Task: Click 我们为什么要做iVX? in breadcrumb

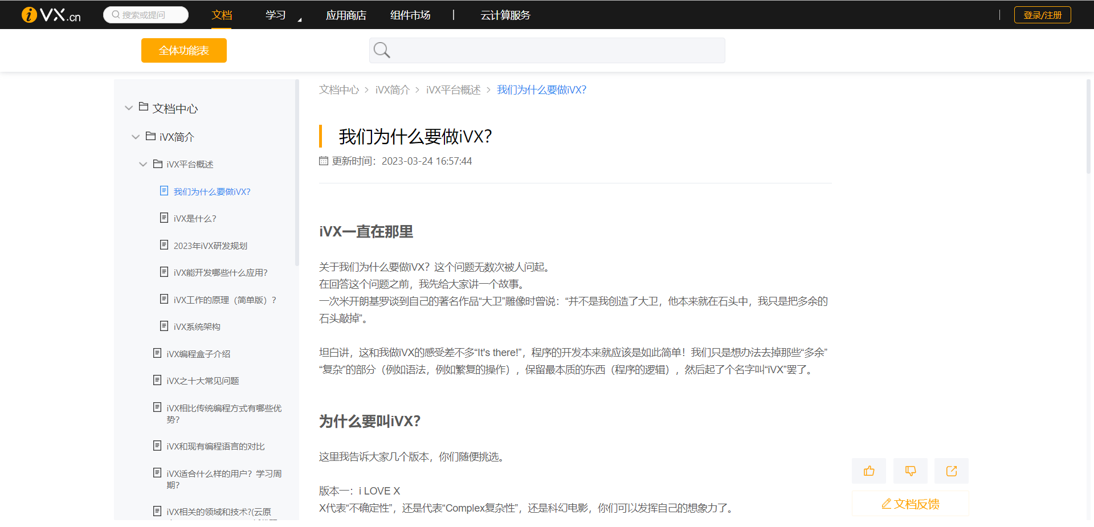Action: pyautogui.click(x=542, y=90)
